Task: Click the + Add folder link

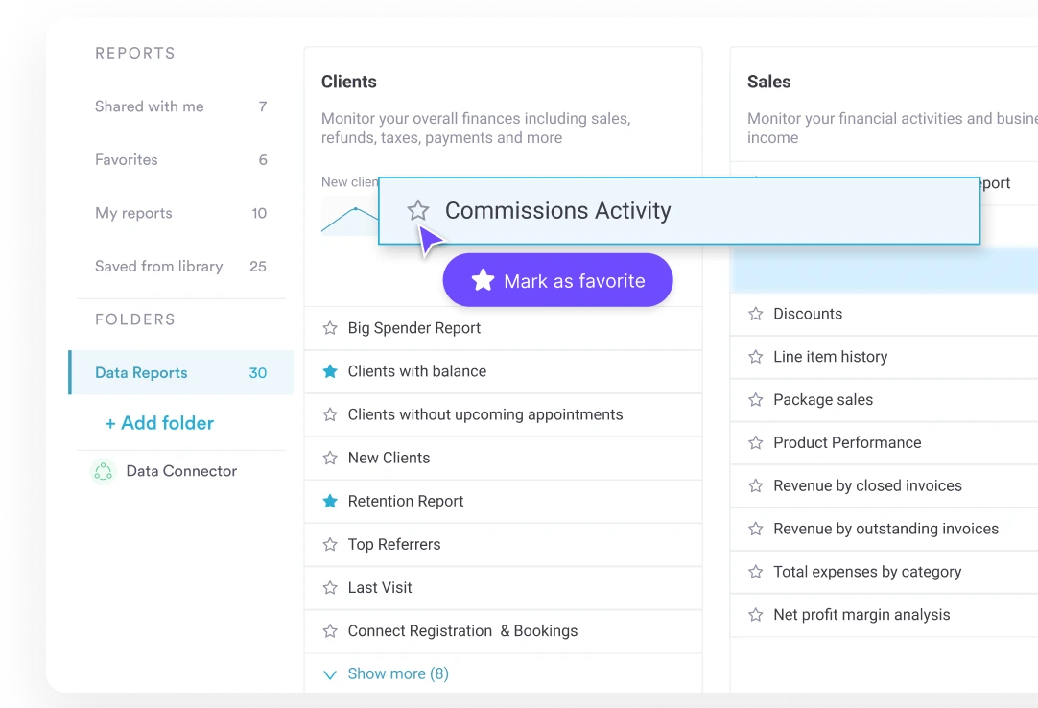Action: click(159, 423)
